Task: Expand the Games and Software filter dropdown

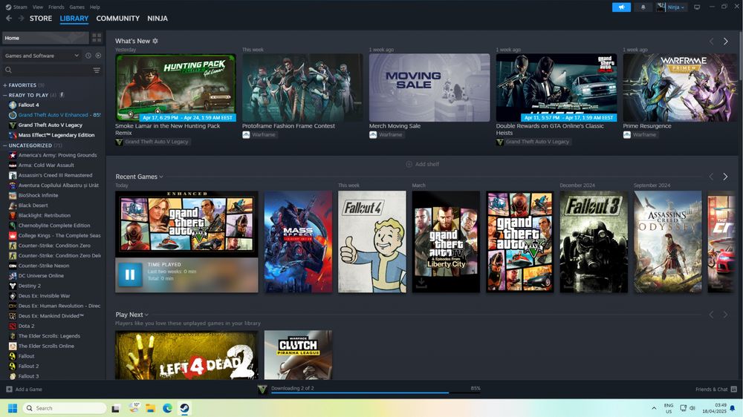Action: [42, 56]
